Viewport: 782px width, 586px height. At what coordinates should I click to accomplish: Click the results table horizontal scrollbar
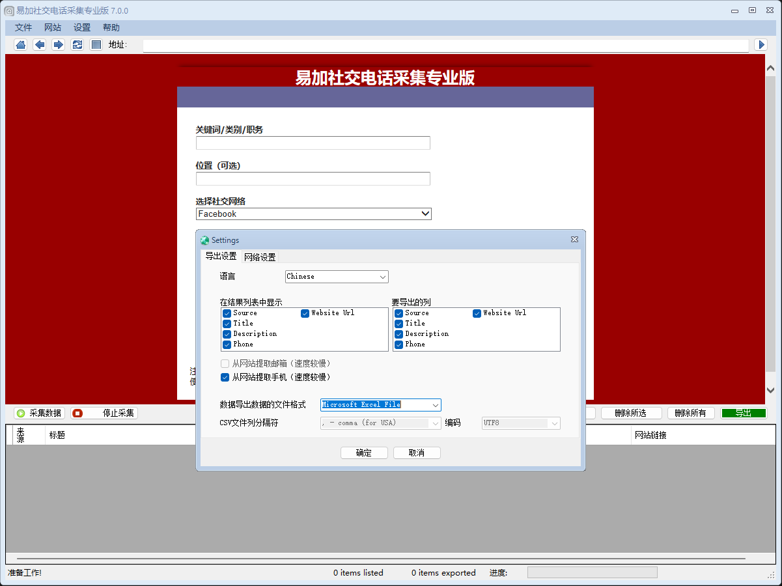(x=381, y=559)
